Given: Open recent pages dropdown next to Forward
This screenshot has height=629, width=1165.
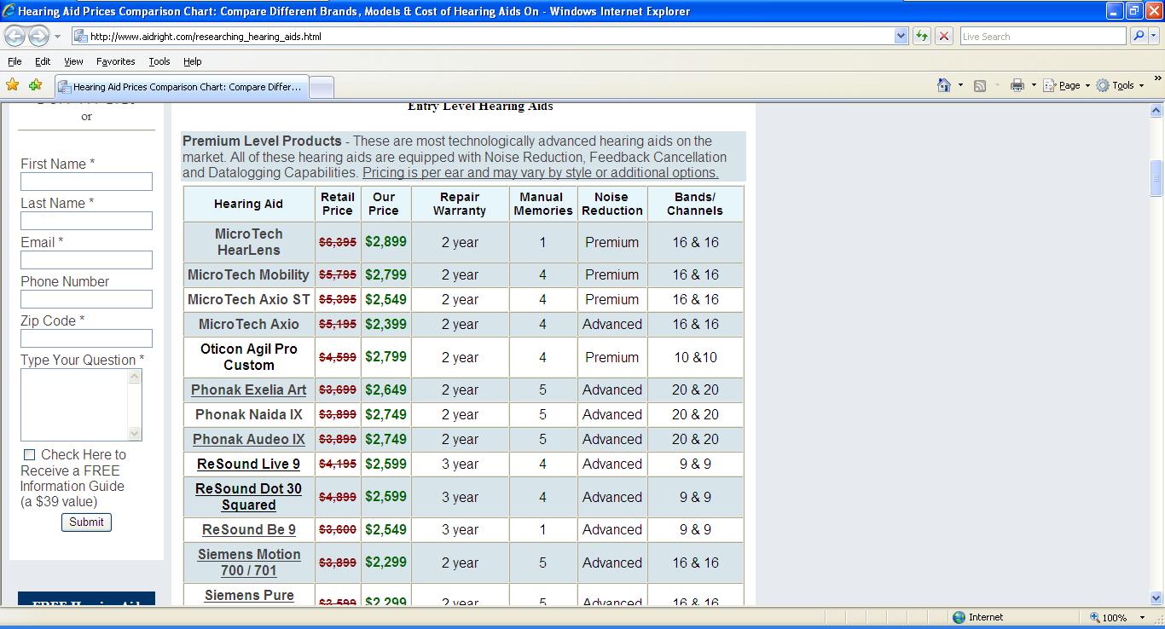Looking at the screenshot, I should tap(57, 37).
